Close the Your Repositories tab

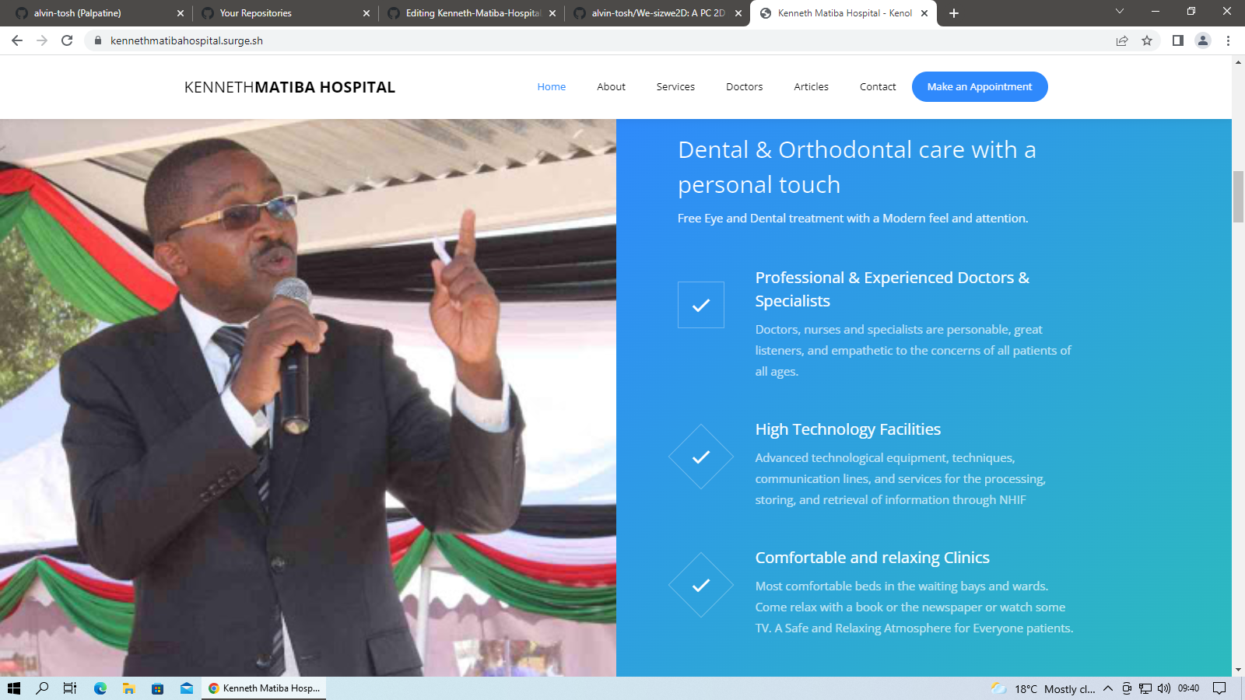[x=366, y=13]
